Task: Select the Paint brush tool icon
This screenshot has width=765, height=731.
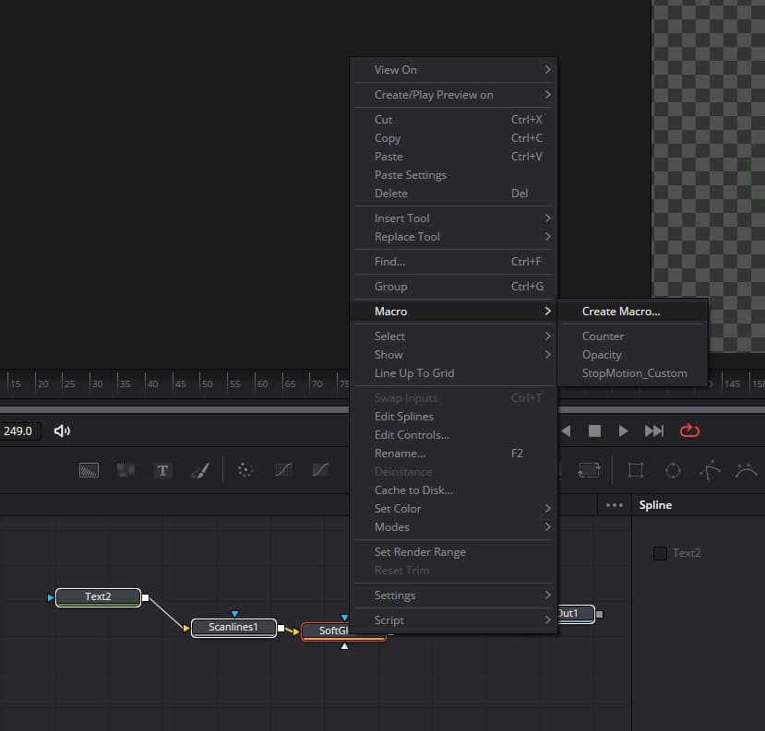Action: pos(200,470)
